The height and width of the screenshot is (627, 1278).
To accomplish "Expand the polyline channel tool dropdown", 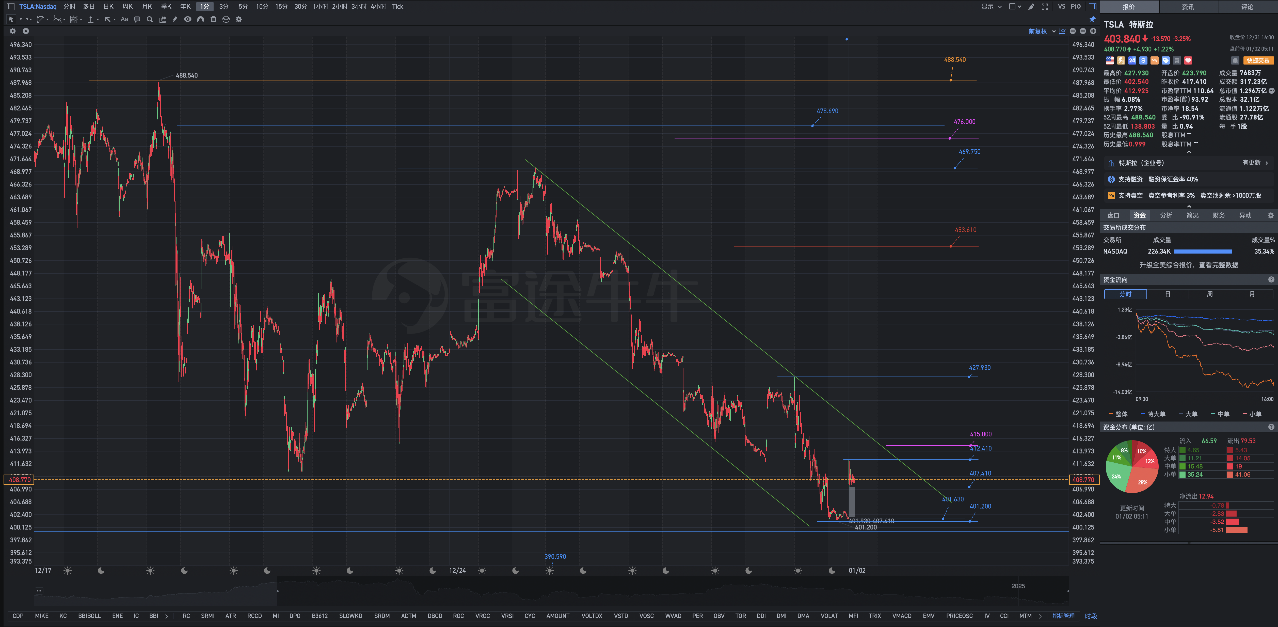I will coord(48,20).
